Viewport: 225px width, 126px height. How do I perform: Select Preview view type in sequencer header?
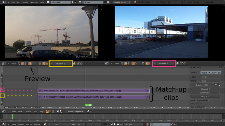50,111
